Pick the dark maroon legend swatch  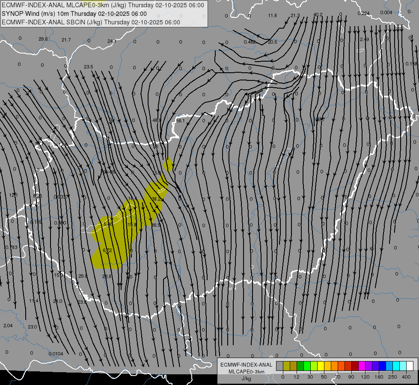coord(355,366)
